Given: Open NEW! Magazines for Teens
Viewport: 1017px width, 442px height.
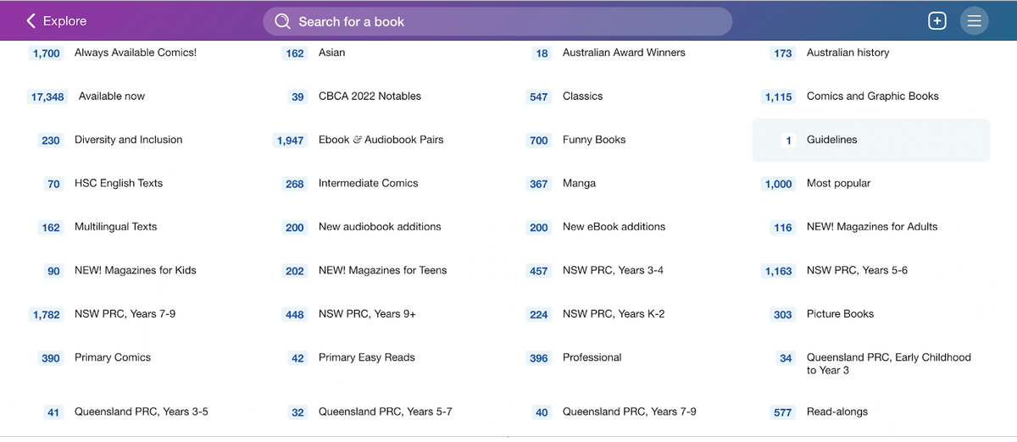Looking at the screenshot, I should [382, 271].
